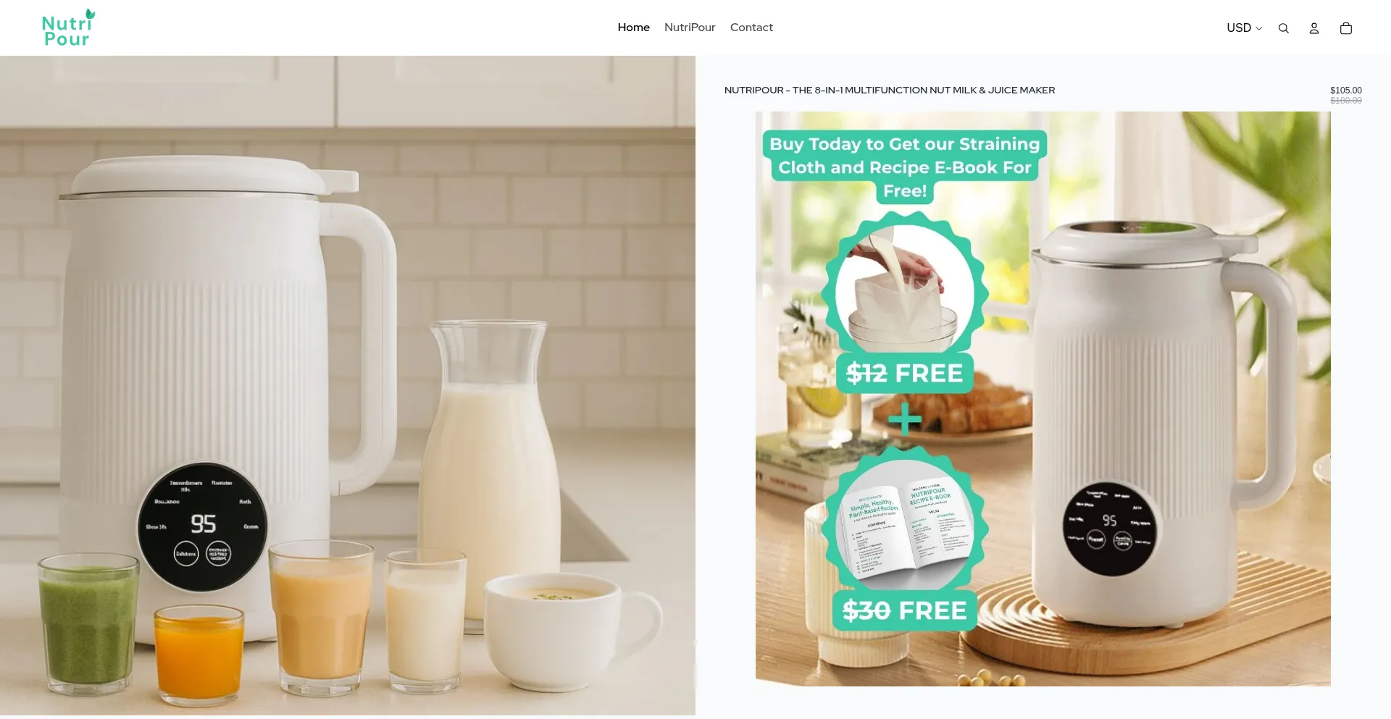Open the NutriPour navigation link
1391x719 pixels.
[x=690, y=28]
